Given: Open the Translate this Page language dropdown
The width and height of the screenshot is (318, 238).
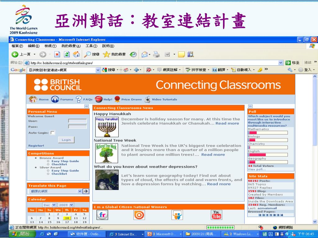Looking at the screenshot, I should [x=80, y=191].
